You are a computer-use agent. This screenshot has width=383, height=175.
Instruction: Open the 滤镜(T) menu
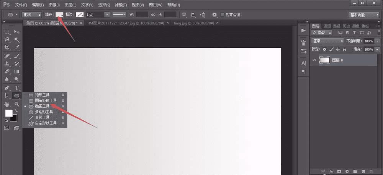coord(121,5)
